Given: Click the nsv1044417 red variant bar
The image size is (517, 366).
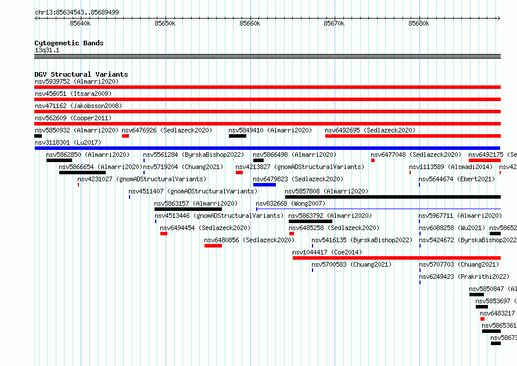Looking at the screenshot, I should [397, 258].
